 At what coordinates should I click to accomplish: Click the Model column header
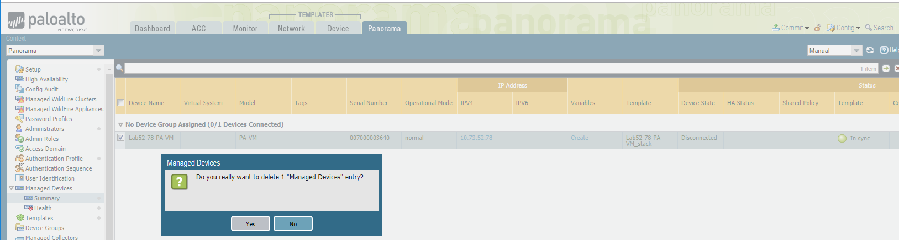pos(247,103)
